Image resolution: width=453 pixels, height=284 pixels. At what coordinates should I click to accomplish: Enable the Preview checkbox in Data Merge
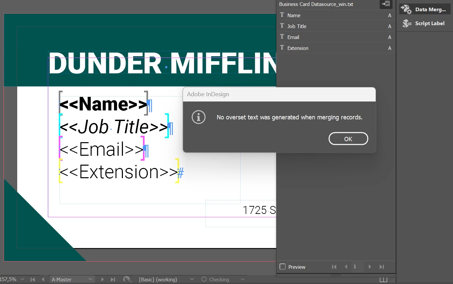tap(283, 267)
